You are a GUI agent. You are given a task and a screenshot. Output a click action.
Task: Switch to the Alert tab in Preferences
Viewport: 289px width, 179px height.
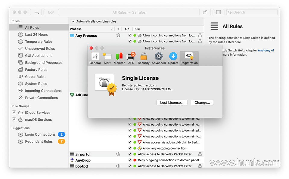(x=107, y=58)
